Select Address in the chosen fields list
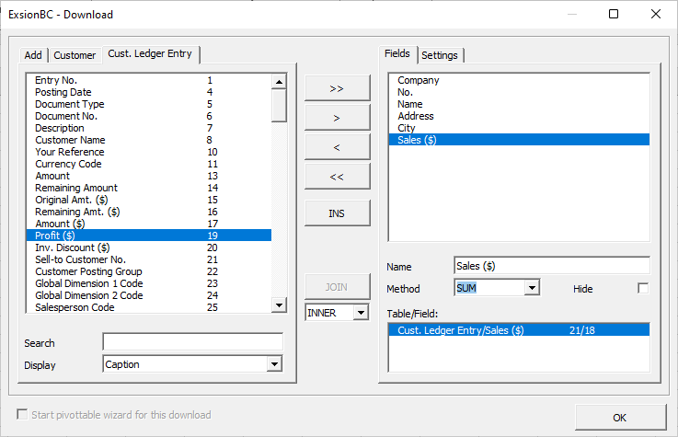Viewport: 678px width, 437px height. pyautogui.click(x=519, y=116)
